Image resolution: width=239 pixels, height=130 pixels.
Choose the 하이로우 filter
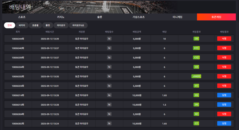coord(61,25)
